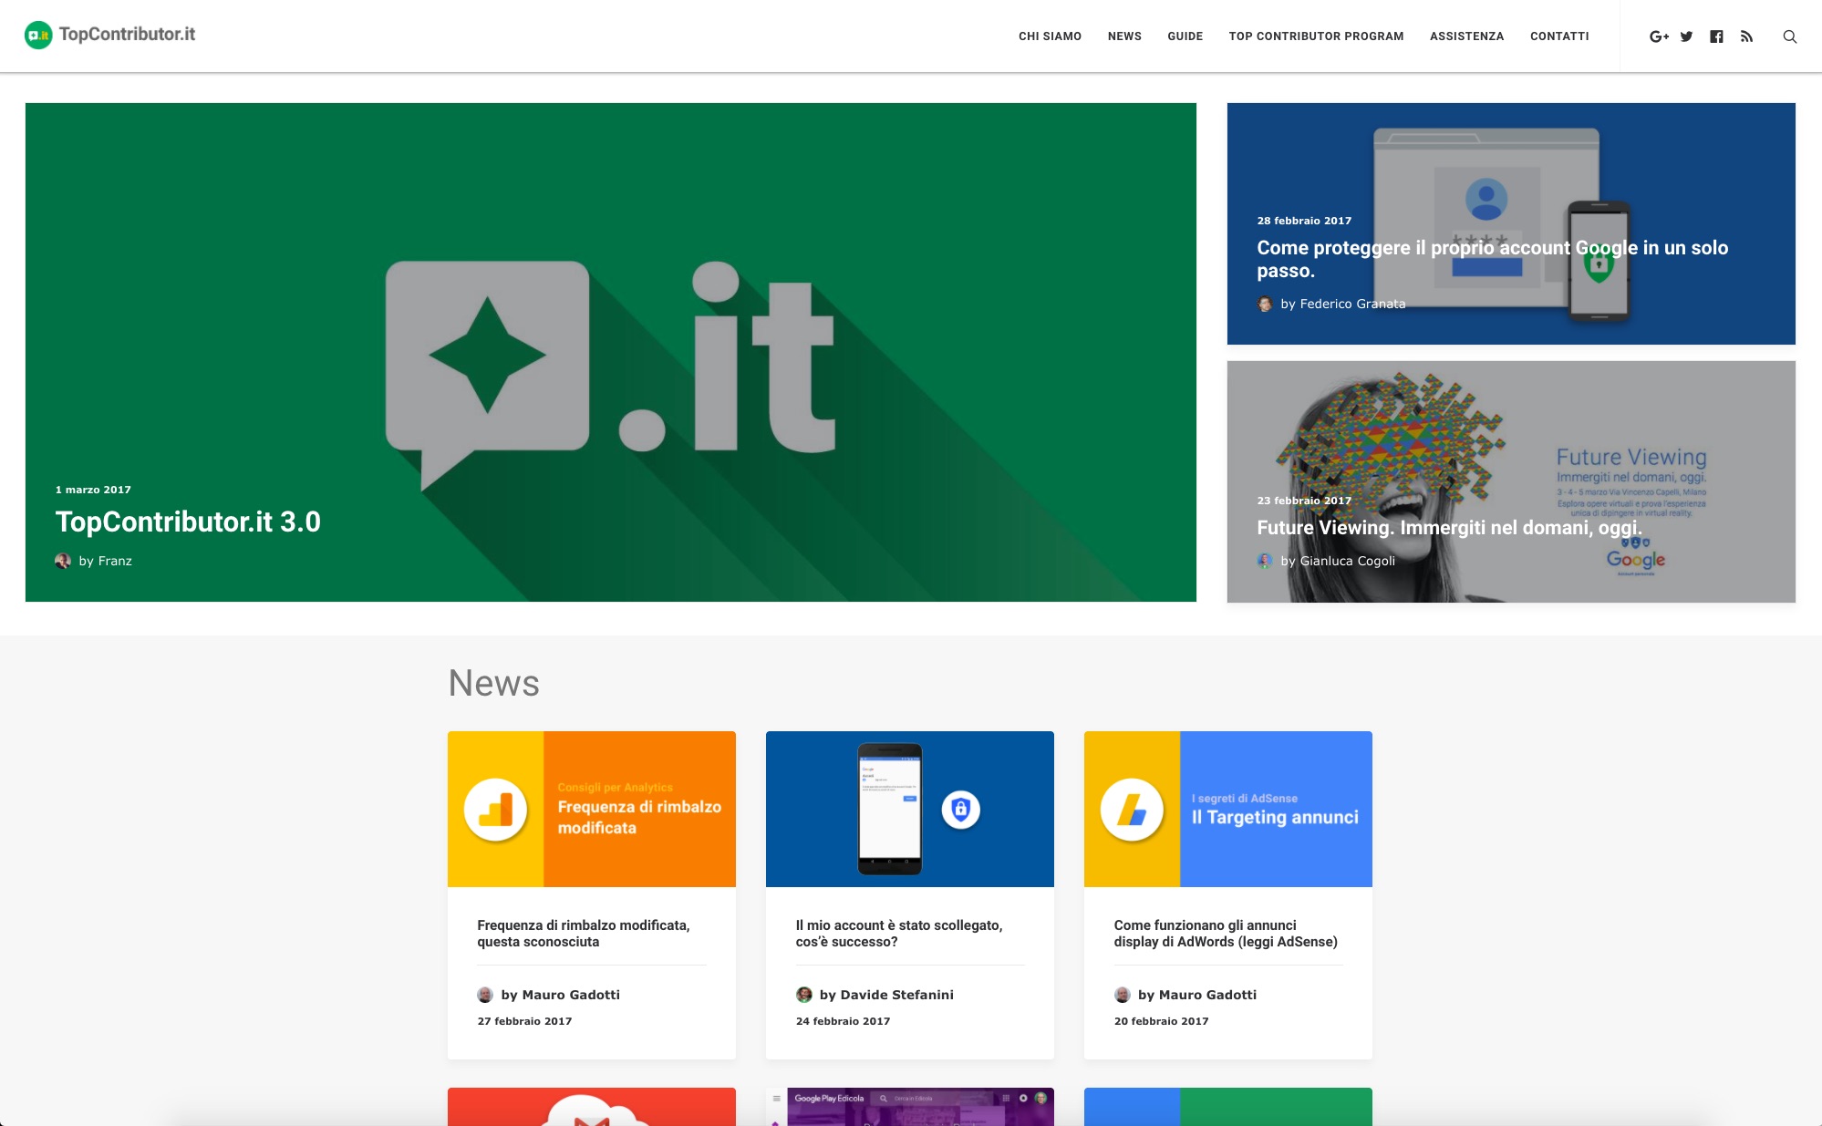Click the date '20 febbraio 2017'
Viewport: 1822px width, 1126px height.
coord(1161,1021)
